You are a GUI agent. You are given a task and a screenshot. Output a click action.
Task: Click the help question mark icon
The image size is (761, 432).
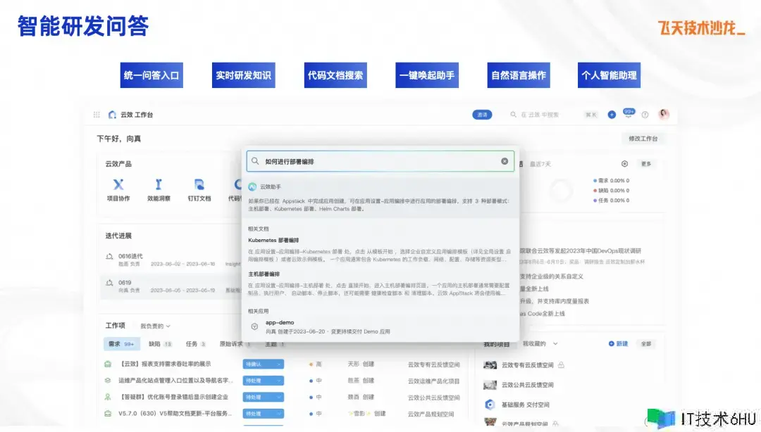tap(645, 115)
